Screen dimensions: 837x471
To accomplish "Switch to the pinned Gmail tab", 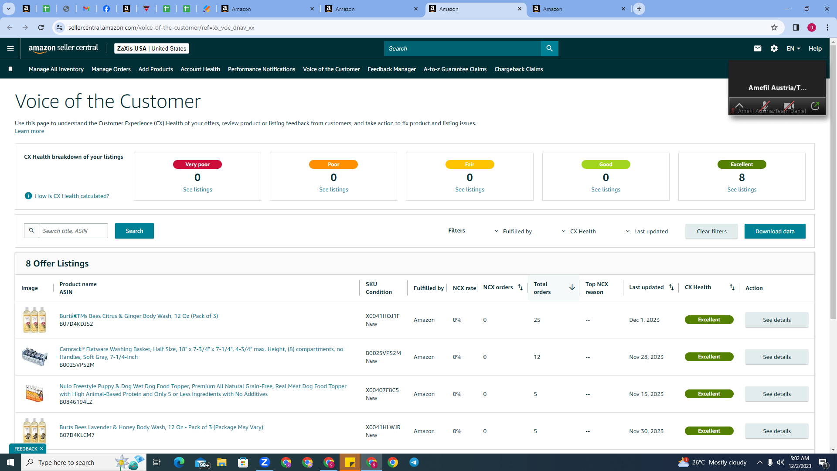I will (86, 9).
